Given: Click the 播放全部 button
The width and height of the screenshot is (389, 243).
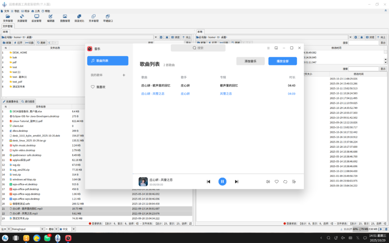Looking at the screenshot, I should pyautogui.click(x=283, y=61).
